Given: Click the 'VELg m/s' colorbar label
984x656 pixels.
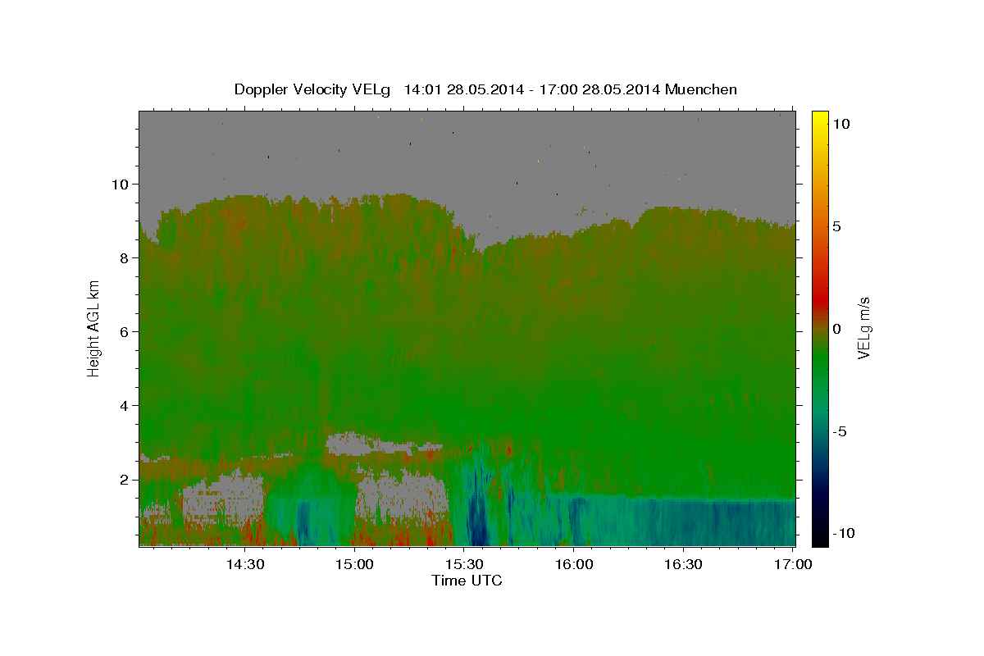Looking at the screenshot, I should point(863,329).
